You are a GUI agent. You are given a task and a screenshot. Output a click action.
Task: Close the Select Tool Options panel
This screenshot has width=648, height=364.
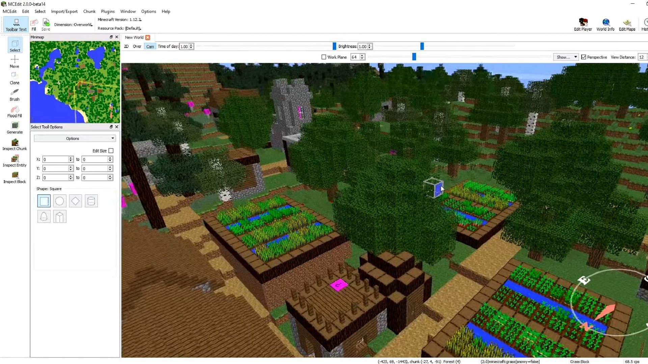(x=117, y=127)
